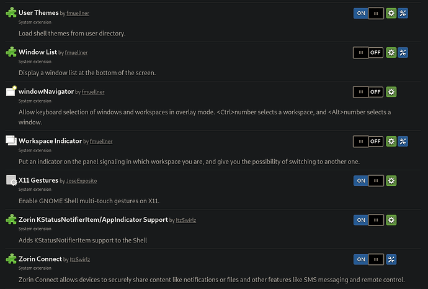This screenshot has width=428, height=289.
Task: Click the green gear icon for Window List
Action: pos(391,53)
